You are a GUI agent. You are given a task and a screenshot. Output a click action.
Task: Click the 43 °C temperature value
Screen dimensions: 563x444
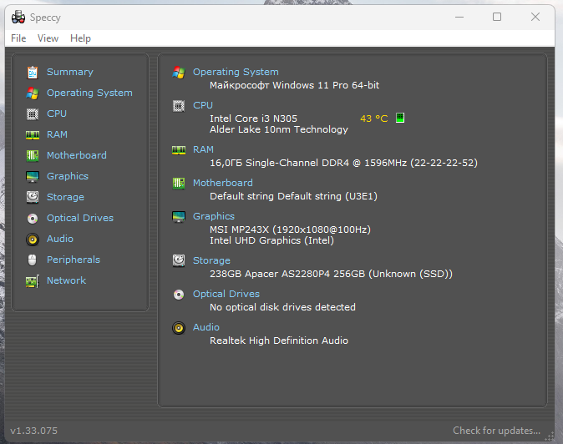(x=373, y=119)
